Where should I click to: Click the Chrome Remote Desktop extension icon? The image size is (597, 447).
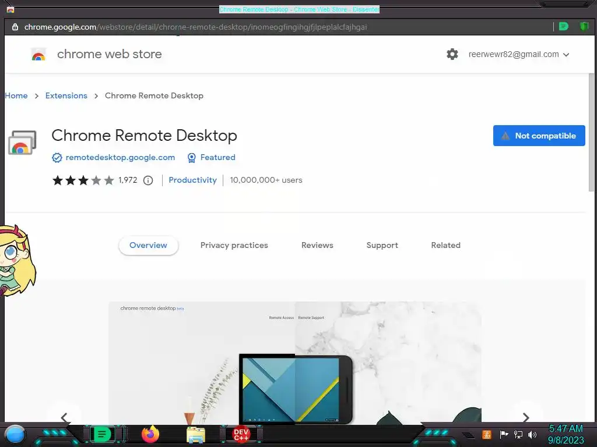tap(22, 143)
